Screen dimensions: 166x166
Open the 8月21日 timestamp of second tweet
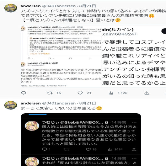(x=88, y=103)
